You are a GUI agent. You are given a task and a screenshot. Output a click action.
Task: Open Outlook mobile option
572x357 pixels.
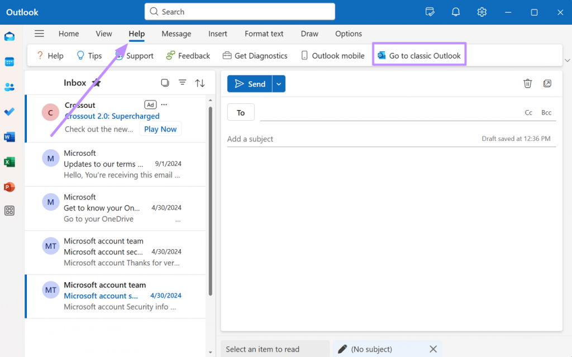pos(332,55)
